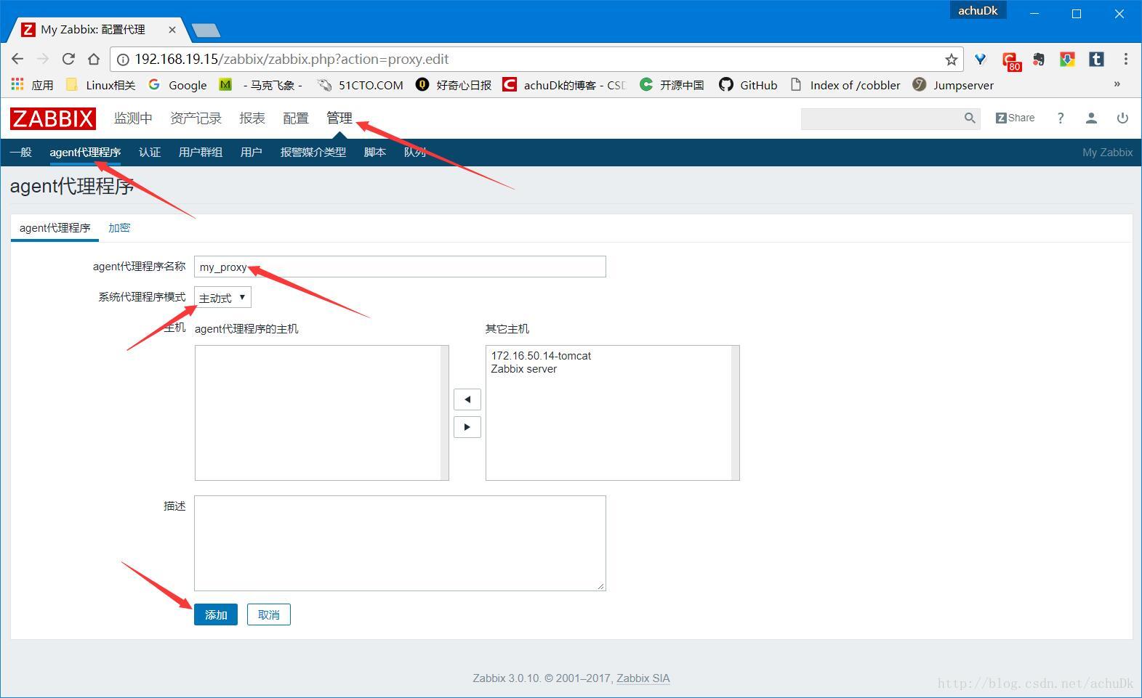1142x698 pixels.
Task: Switch to agent代理程序 form tab
Action: pyautogui.click(x=55, y=227)
